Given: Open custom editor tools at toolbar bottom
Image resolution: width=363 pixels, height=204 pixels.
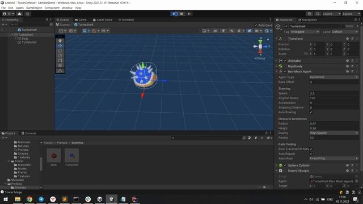Looking at the screenshot, I should [x=60, y=71].
